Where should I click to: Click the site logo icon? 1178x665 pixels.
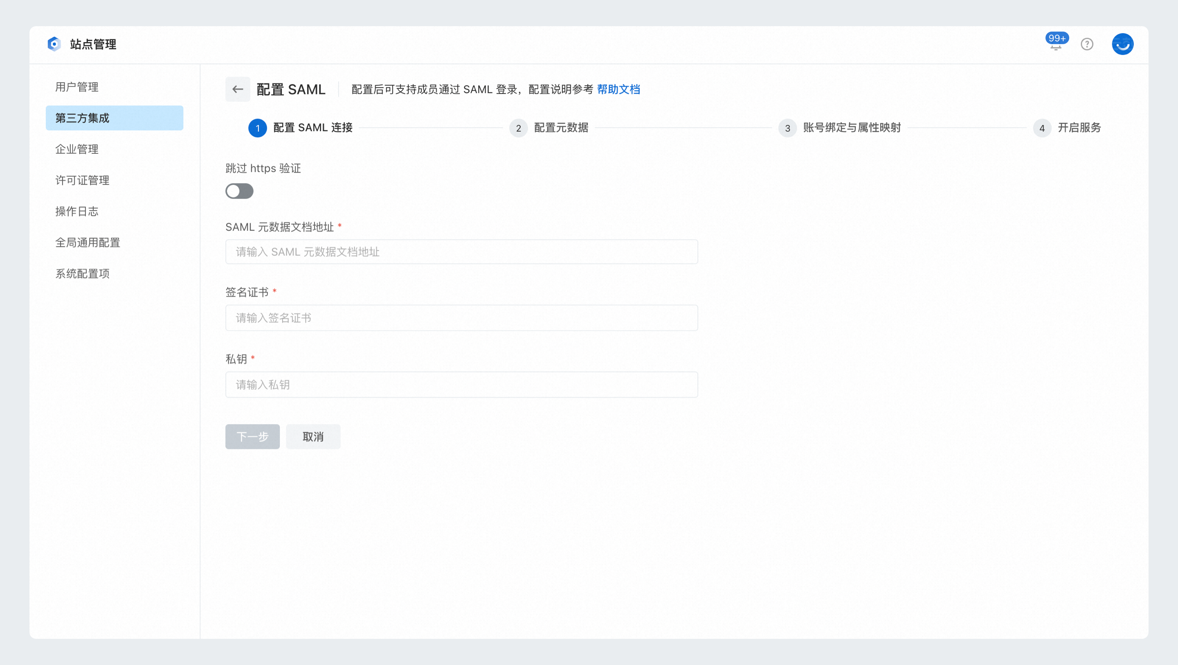click(x=54, y=44)
